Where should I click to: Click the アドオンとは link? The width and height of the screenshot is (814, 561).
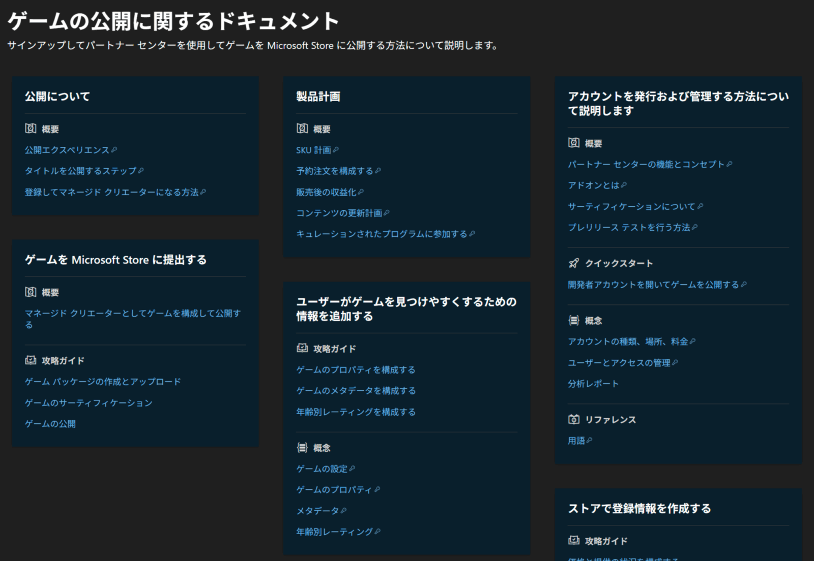point(593,185)
